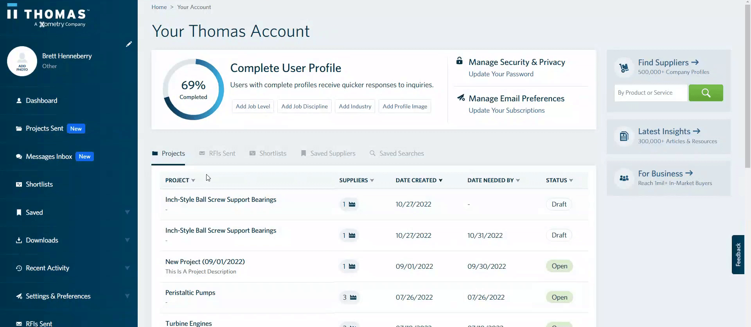751x327 pixels.
Task: Expand the Downloads sidebar section arrow
Action: point(127,240)
